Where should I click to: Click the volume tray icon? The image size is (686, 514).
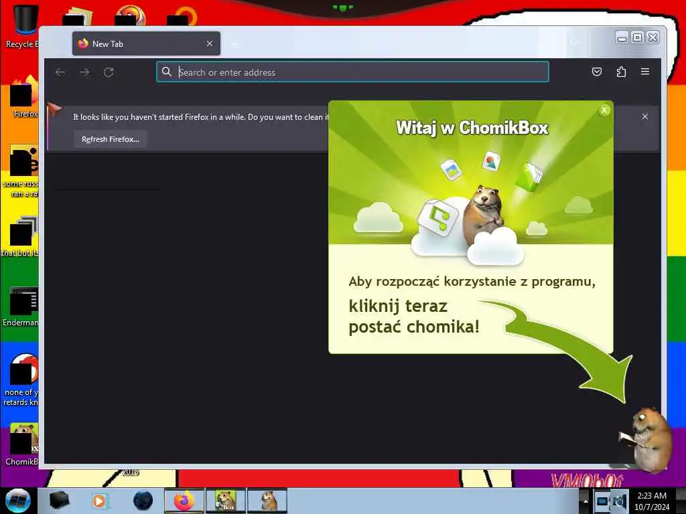pyautogui.click(x=620, y=501)
